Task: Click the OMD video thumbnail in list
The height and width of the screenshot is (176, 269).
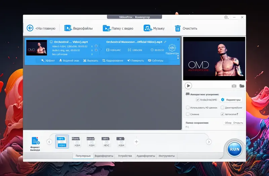Action: tap(37, 48)
